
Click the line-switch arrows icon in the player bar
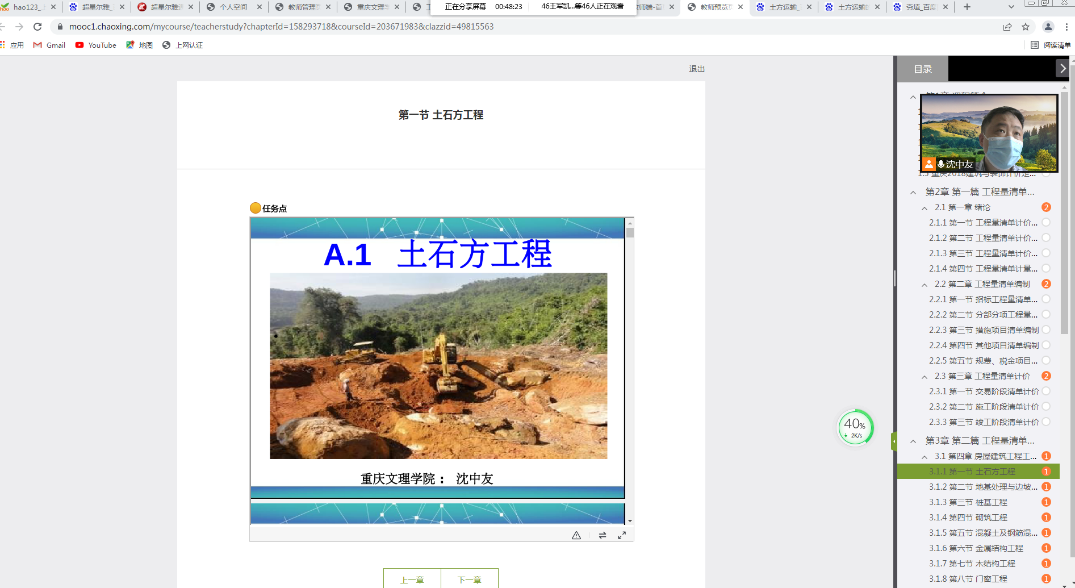point(602,535)
